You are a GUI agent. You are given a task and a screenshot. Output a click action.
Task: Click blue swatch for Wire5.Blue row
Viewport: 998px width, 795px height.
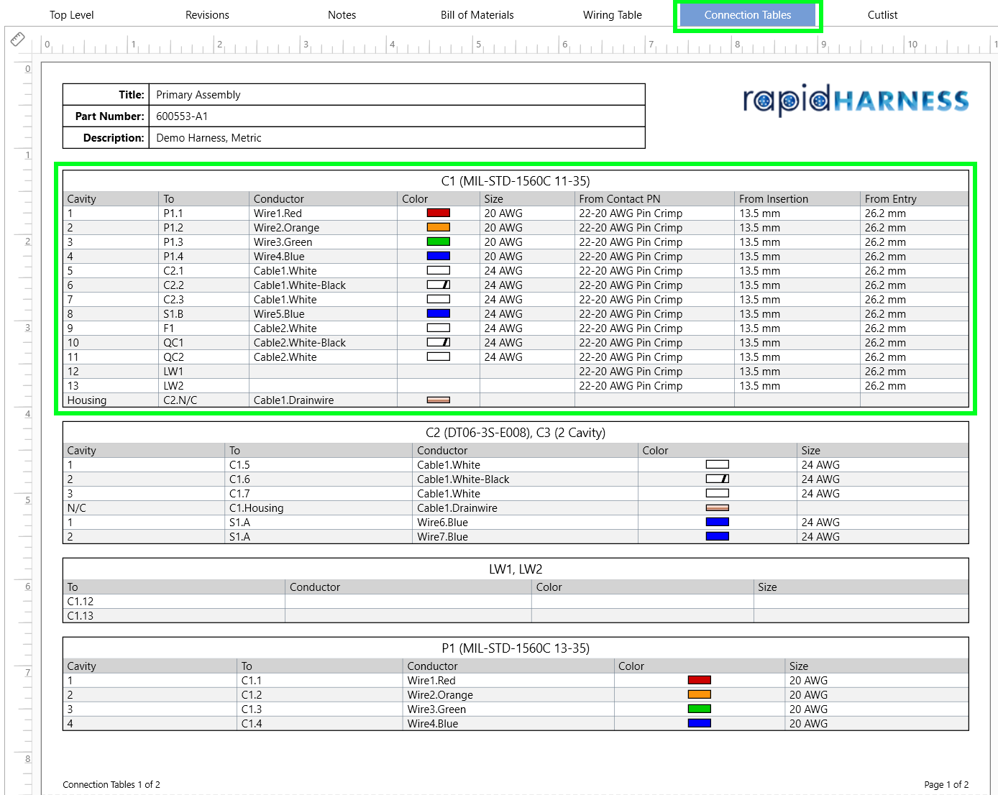(439, 313)
